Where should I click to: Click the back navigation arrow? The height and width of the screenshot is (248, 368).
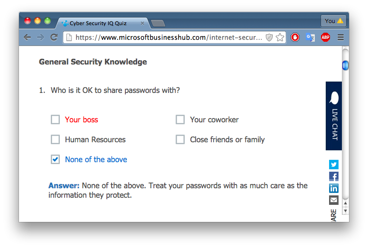coord(27,37)
